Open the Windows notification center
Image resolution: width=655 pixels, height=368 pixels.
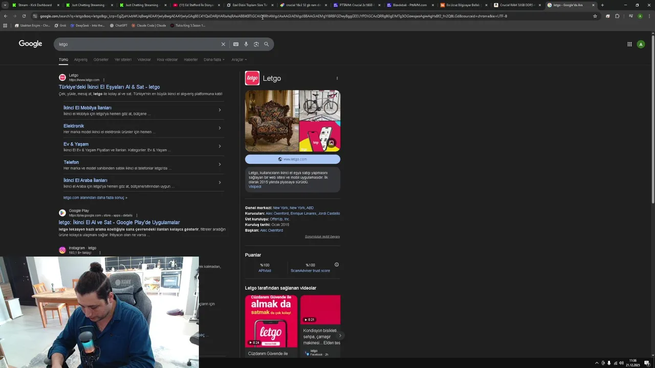click(647, 363)
